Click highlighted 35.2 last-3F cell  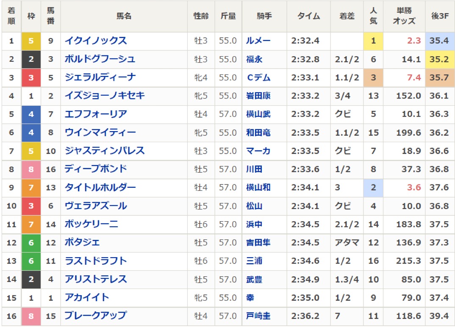[440, 59]
